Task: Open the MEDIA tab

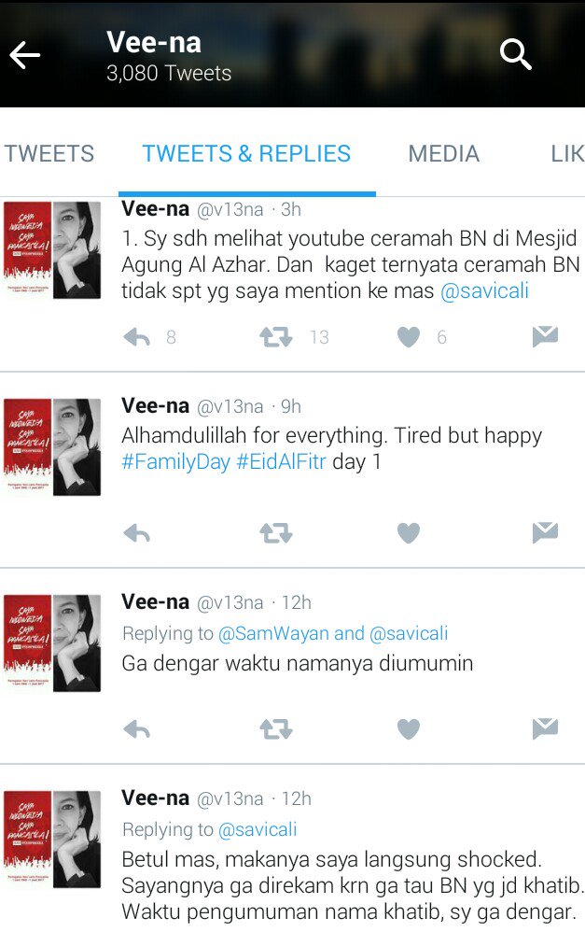Action: [444, 154]
